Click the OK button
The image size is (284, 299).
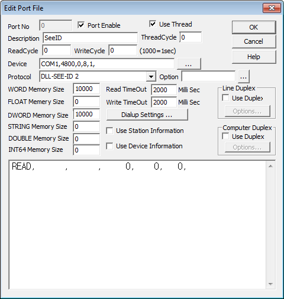[x=254, y=27]
